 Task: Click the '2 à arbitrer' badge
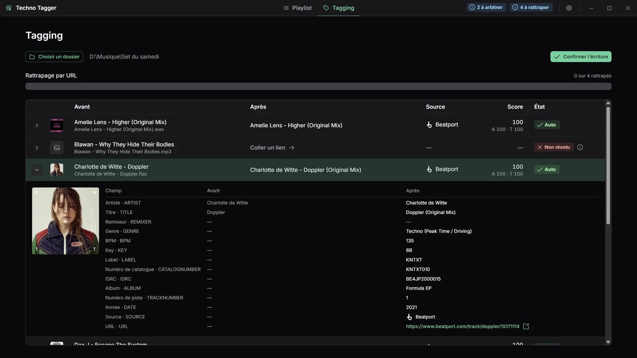point(486,7)
